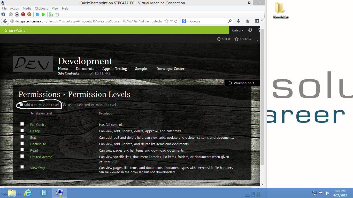The image size is (353, 198).
Task: Take a VM snapshot with the checkpoint icon
Action: tap(51, 14)
